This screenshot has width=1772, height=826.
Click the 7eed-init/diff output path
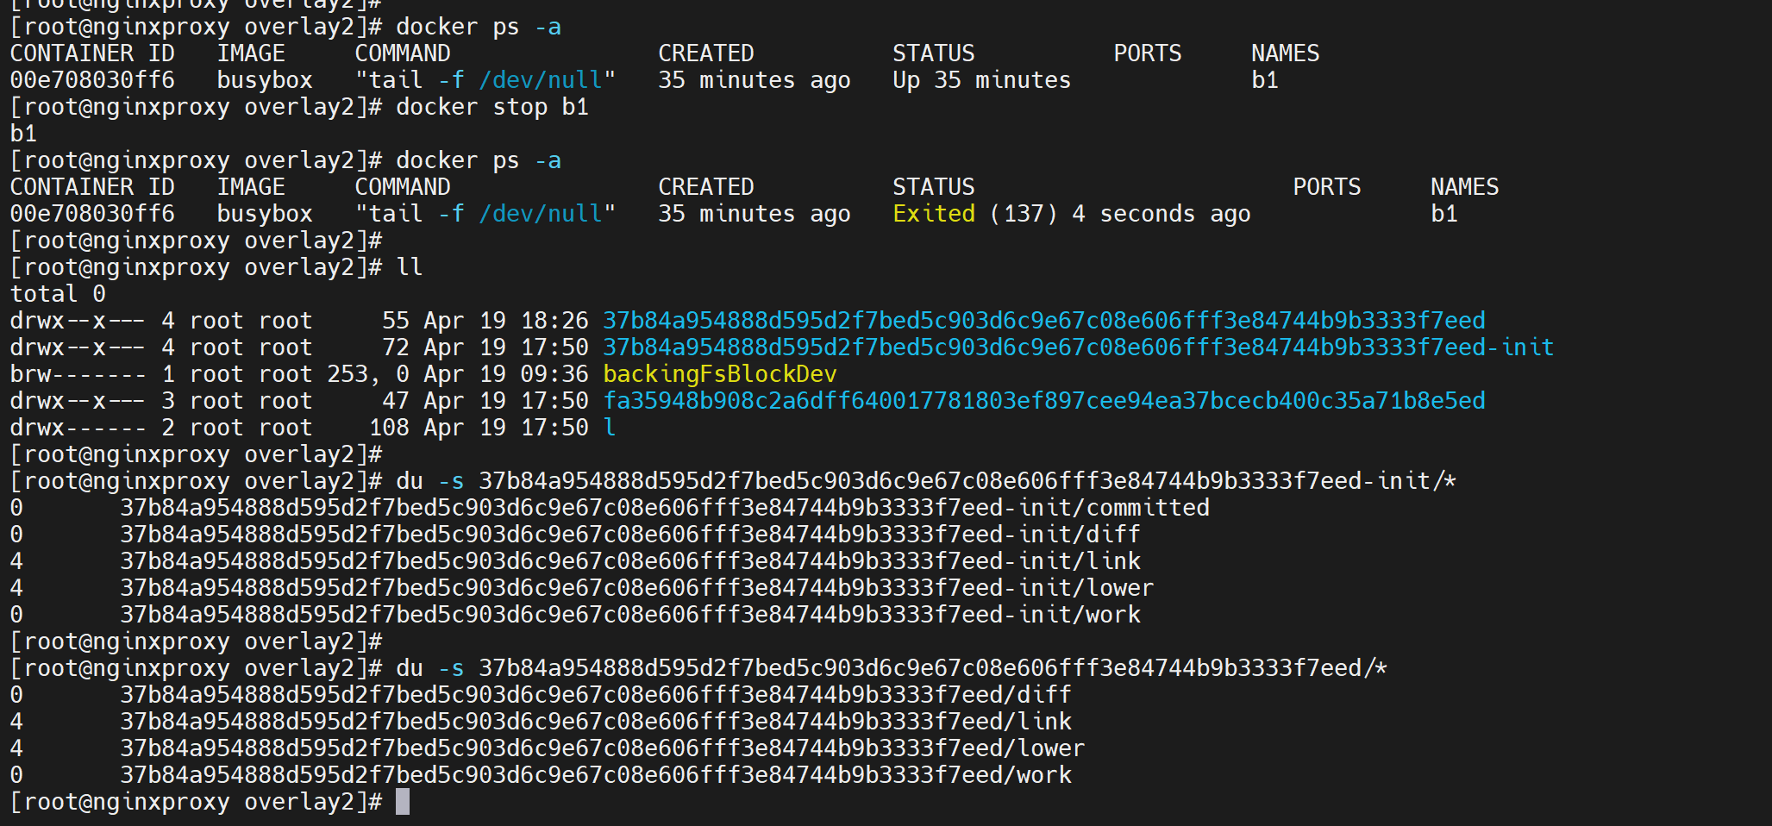629,535
